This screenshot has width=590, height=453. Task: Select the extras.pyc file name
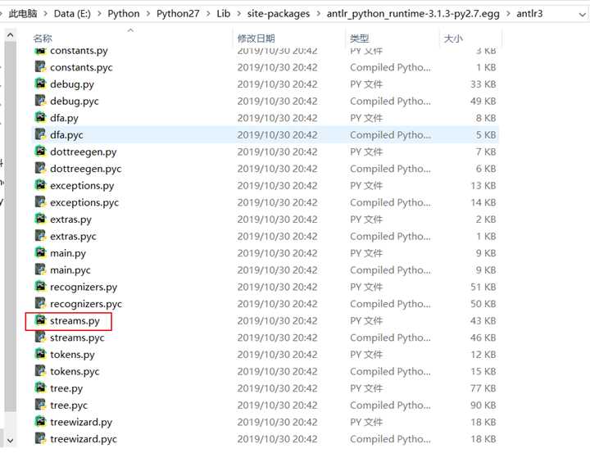click(x=74, y=236)
